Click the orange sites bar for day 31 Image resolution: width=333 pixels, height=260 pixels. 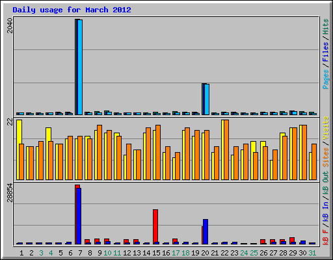pos(314,162)
